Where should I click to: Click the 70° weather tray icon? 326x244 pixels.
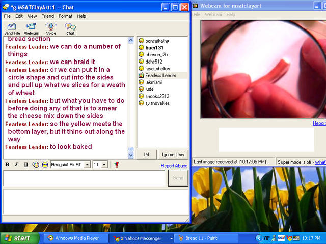click(266, 238)
